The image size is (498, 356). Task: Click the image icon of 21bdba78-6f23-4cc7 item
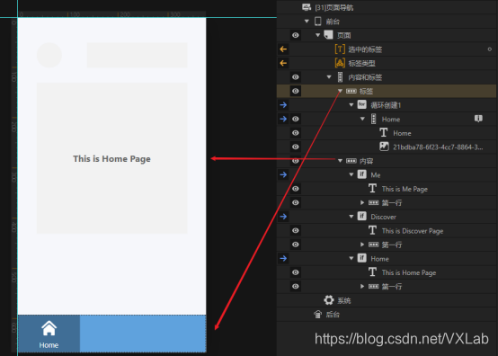(384, 147)
